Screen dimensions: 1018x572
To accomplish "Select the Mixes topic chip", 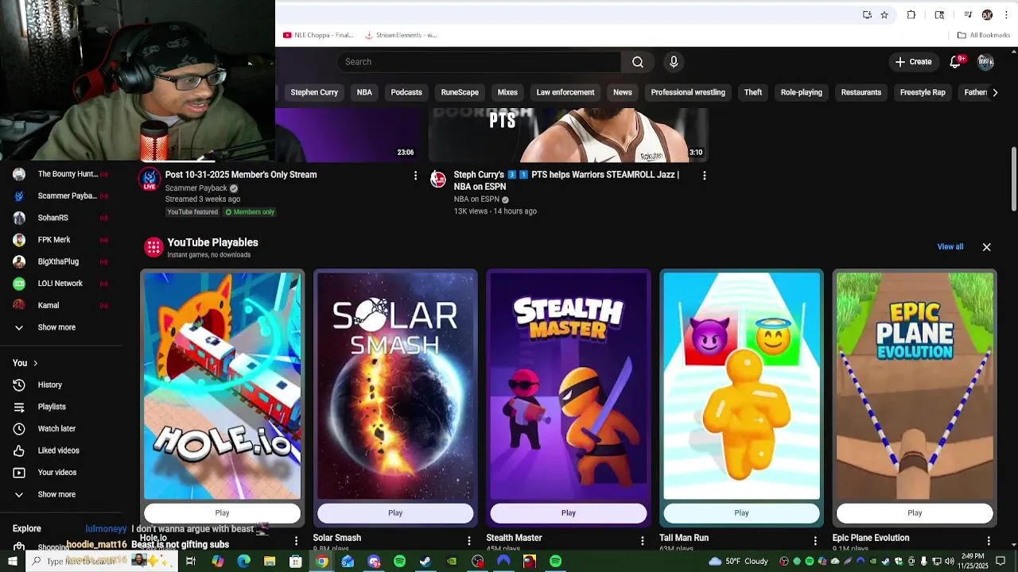I will click(507, 92).
